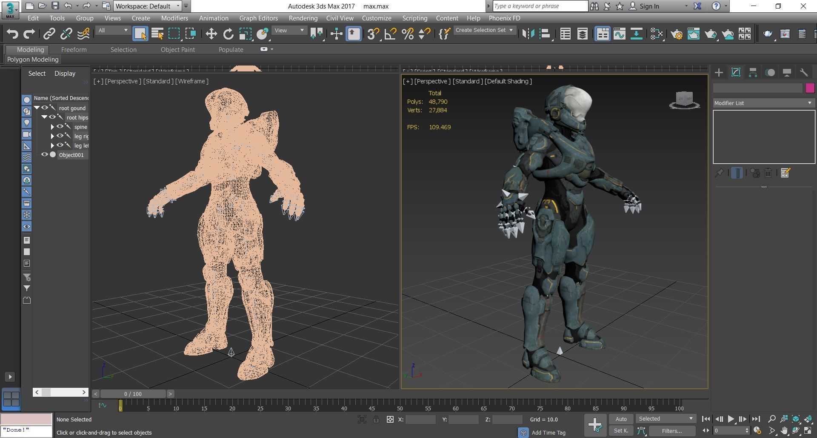The height and width of the screenshot is (438, 817).
Task: Open the Motion command panel tab
Action: (x=770, y=73)
